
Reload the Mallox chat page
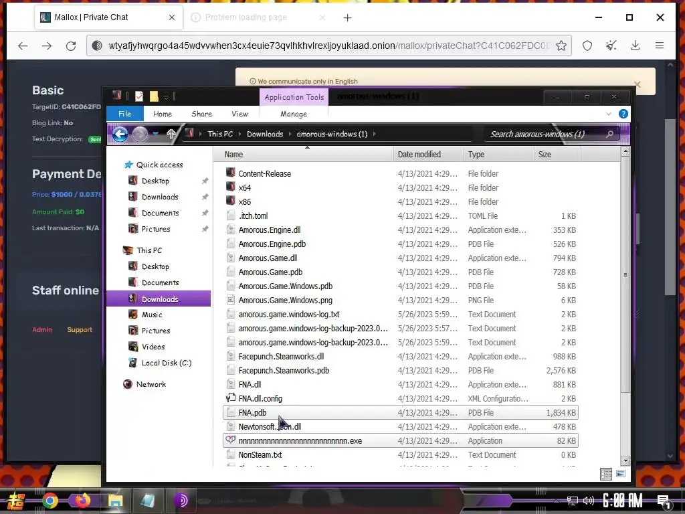tap(71, 46)
